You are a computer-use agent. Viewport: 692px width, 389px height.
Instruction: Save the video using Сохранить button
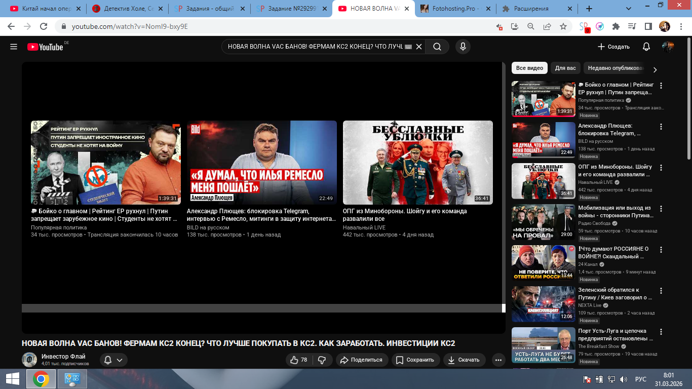(415, 360)
